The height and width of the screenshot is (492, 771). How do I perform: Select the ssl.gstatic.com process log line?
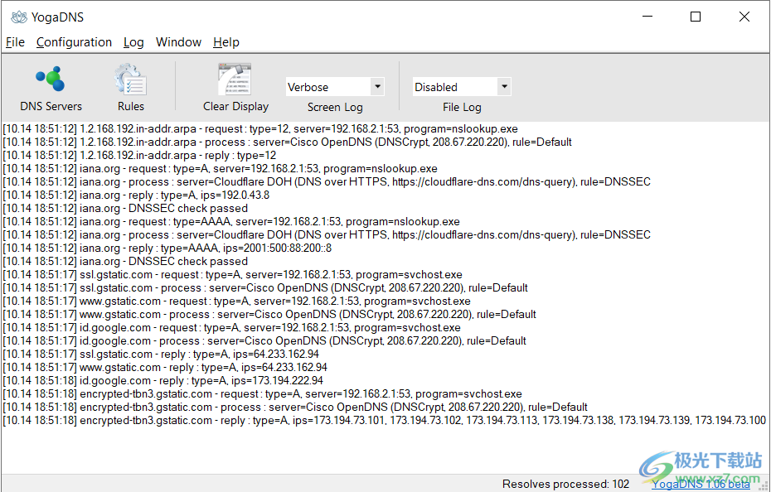[265, 288]
